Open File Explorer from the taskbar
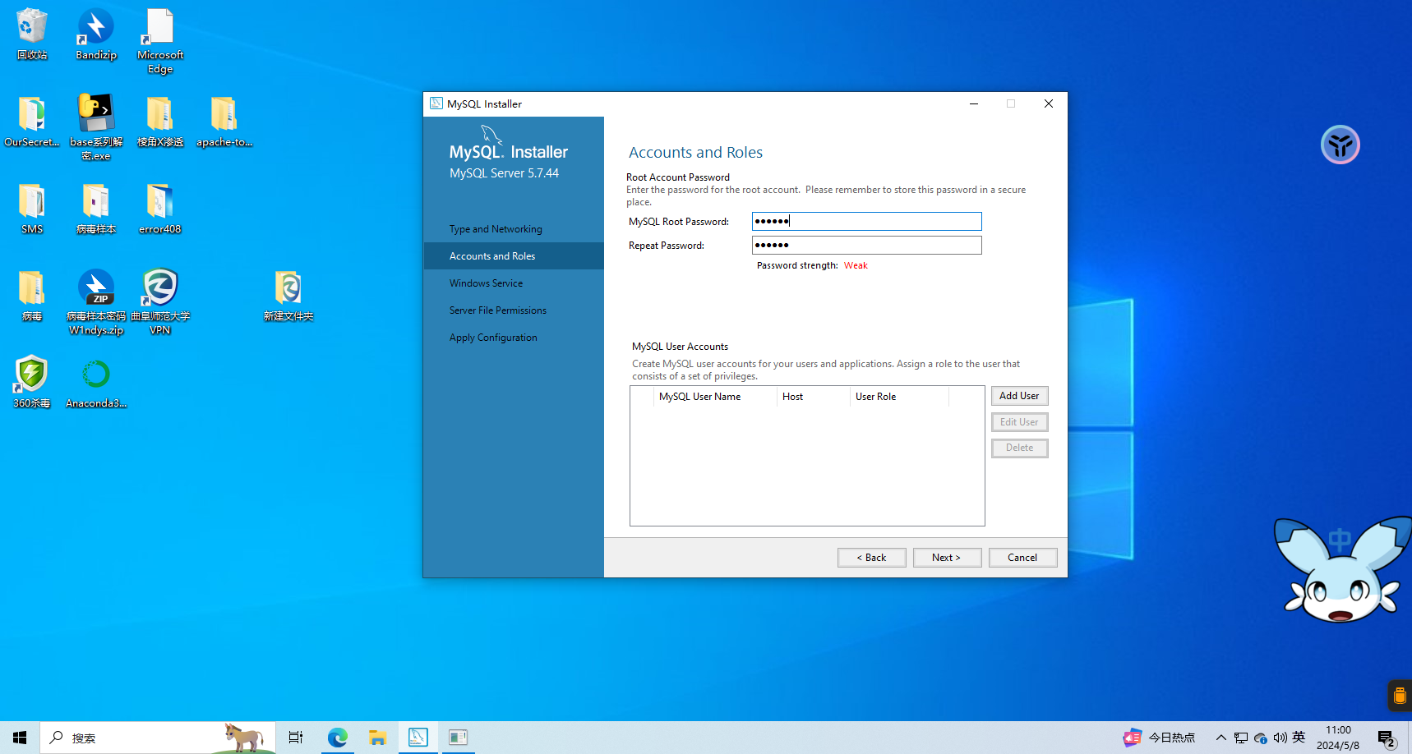The width and height of the screenshot is (1412, 754). 377,738
